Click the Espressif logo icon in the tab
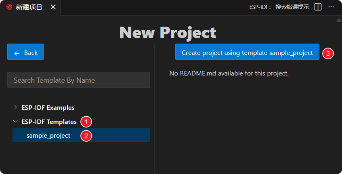This screenshot has width=342, height=174. tap(9, 7)
